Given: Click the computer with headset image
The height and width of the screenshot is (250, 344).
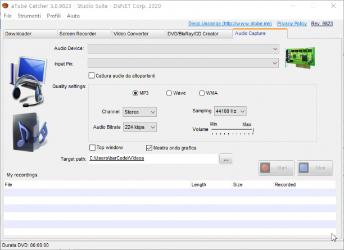Looking at the screenshot, I should point(29,81).
